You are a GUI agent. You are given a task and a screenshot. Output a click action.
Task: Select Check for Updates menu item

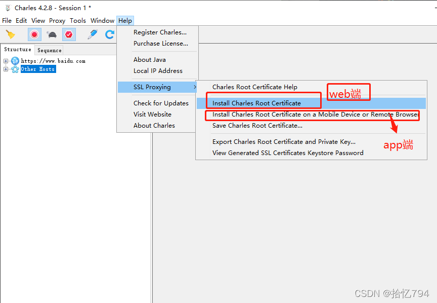click(x=158, y=103)
